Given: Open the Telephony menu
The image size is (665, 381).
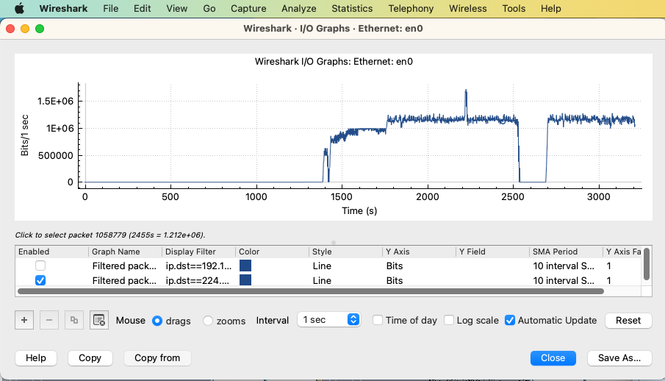Looking at the screenshot, I should [411, 9].
